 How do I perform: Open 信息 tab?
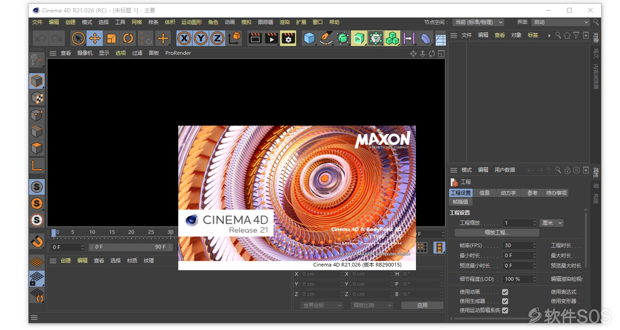click(484, 193)
